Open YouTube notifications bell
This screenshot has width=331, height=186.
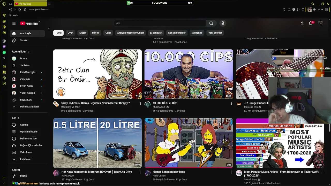[311, 23]
